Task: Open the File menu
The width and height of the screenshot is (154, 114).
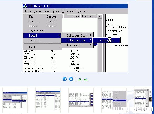Action: [x=27, y=11]
